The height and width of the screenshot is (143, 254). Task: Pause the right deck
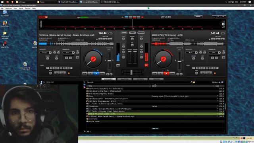tap(160, 73)
